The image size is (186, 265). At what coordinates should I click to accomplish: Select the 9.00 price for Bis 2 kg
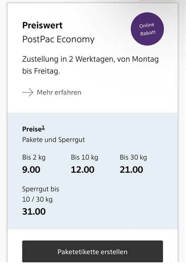31,170
